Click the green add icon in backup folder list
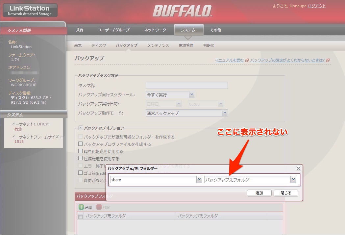 [x=81, y=207]
